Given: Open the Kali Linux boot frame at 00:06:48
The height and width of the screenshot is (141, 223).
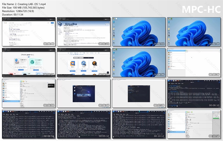Looking at the screenshot, I should click(x=84, y=93).
